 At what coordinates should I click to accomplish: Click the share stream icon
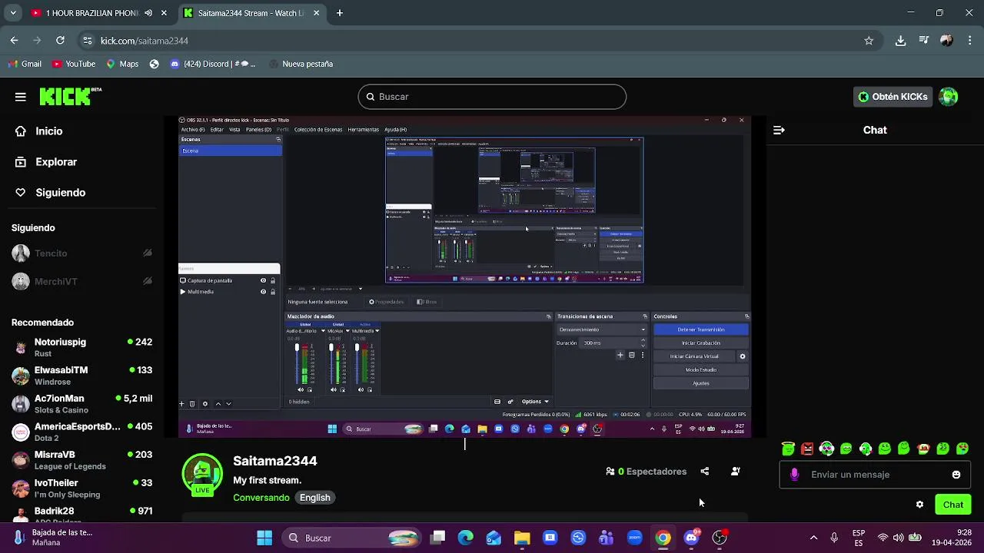[x=705, y=472]
